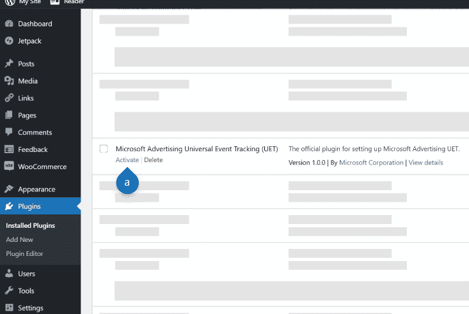Image resolution: width=469 pixels, height=314 pixels.
Task: Click the Reader icon in admin bar
Action: click(x=55, y=2)
